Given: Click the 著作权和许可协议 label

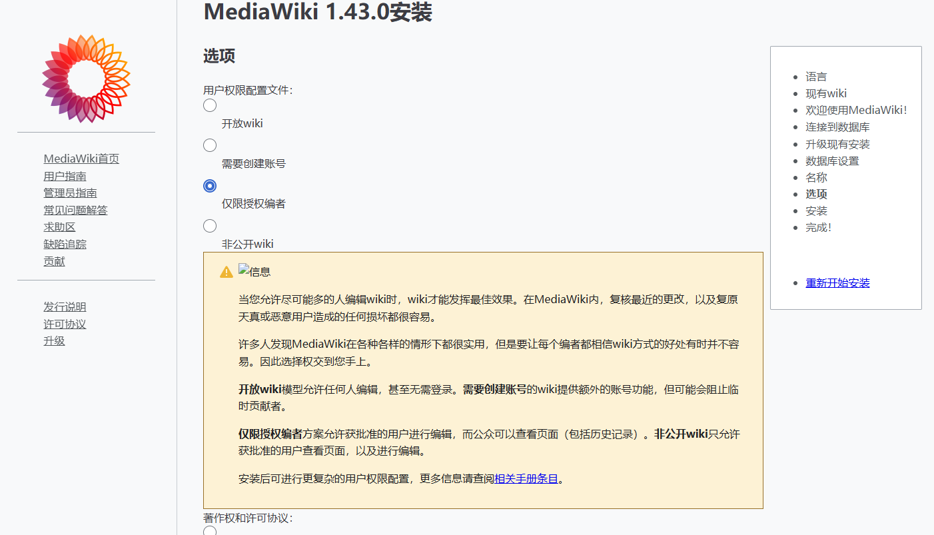Looking at the screenshot, I should coord(248,518).
